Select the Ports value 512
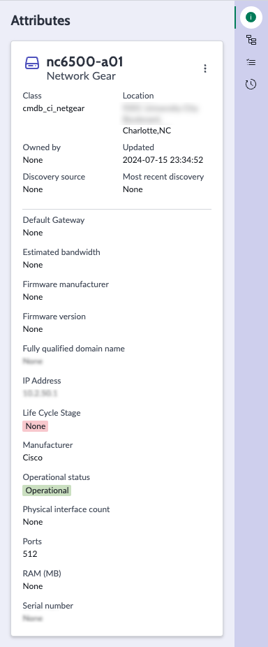Image resolution: width=268 pixels, height=647 pixels. pyautogui.click(x=30, y=554)
